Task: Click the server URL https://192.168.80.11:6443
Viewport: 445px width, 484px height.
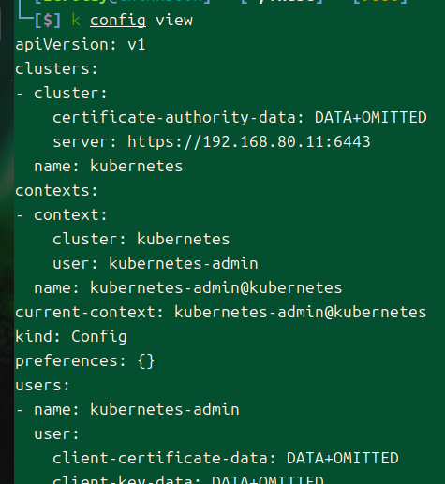Action: [x=249, y=141]
